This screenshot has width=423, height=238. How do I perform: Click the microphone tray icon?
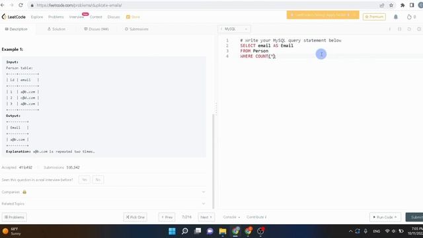coord(365,231)
